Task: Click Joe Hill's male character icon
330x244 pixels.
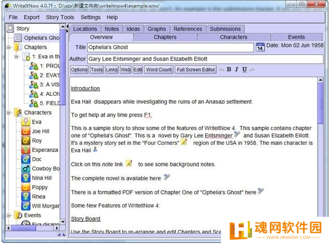Action: [x=26, y=131]
